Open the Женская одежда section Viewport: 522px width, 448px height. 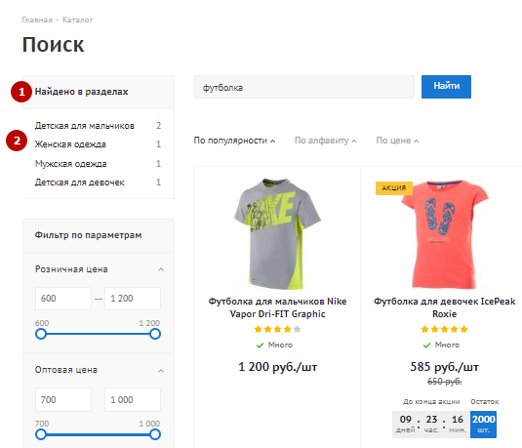pos(70,144)
